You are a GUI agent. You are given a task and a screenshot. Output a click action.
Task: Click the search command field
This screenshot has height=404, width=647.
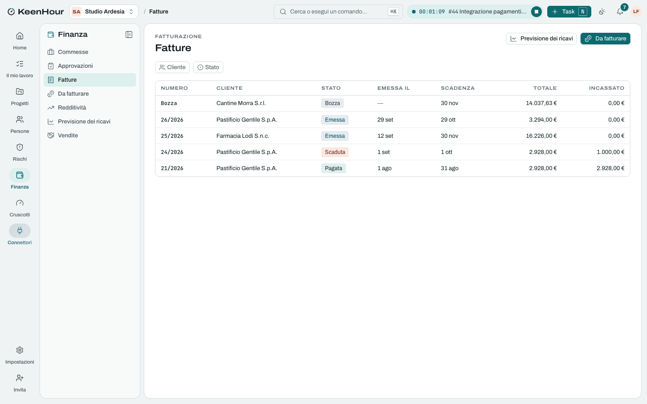click(x=338, y=12)
